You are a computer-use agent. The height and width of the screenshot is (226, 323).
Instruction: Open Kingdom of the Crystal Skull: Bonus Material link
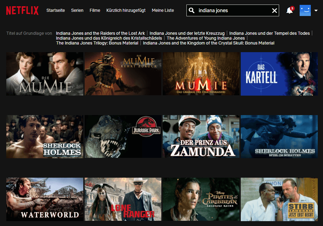pos(209,43)
